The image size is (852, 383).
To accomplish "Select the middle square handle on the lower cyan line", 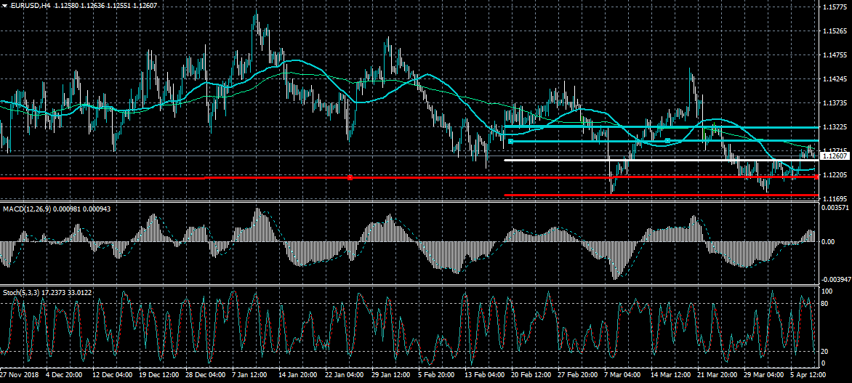I will click(x=667, y=141).
